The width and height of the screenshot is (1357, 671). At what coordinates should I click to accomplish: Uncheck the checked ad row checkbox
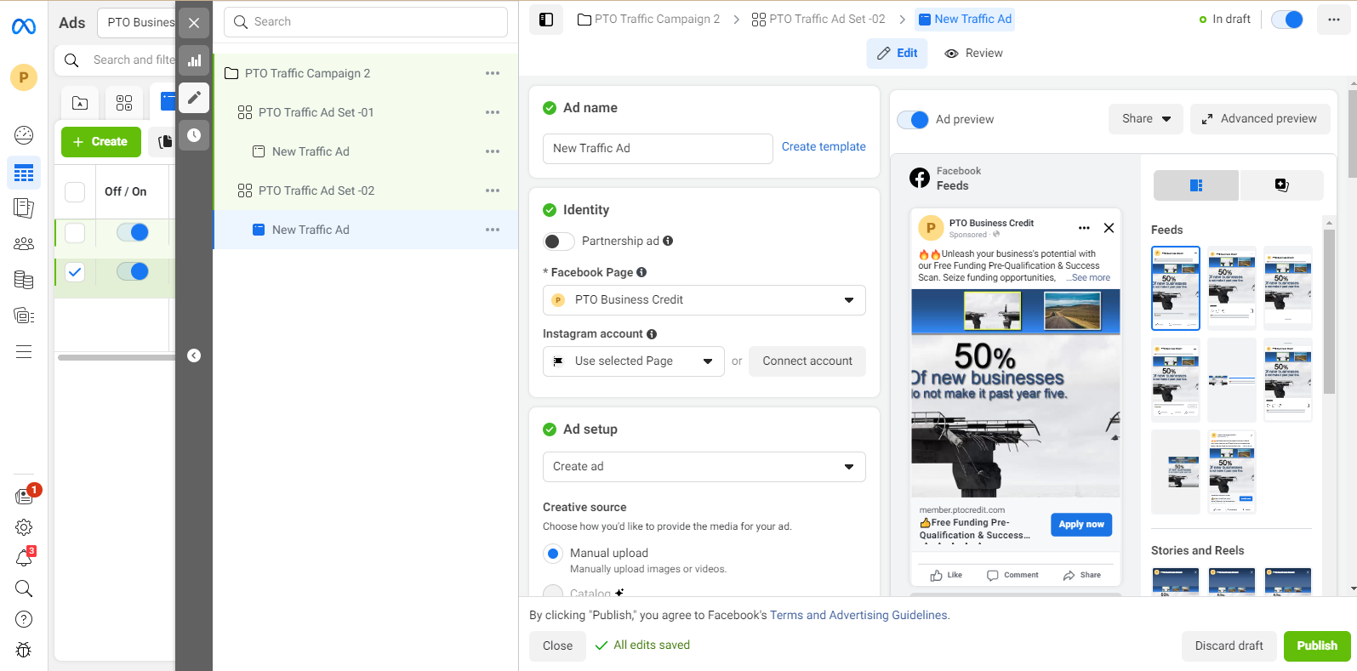[75, 272]
